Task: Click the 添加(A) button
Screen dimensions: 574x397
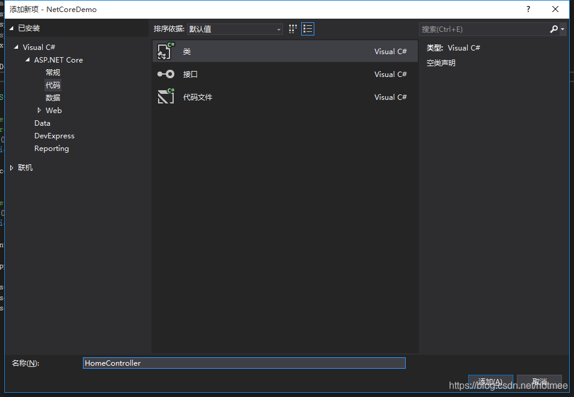Action: pyautogui.click(x=490, y=382)
